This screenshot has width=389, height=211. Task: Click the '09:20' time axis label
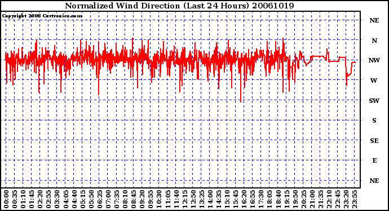142,199
